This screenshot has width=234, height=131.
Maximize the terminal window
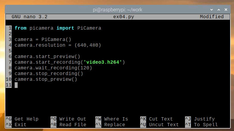pos(219,10)
